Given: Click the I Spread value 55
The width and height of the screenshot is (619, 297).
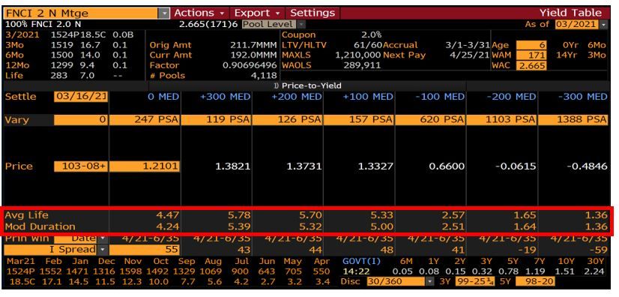Looking at the screenshot, I should [145, 250].
